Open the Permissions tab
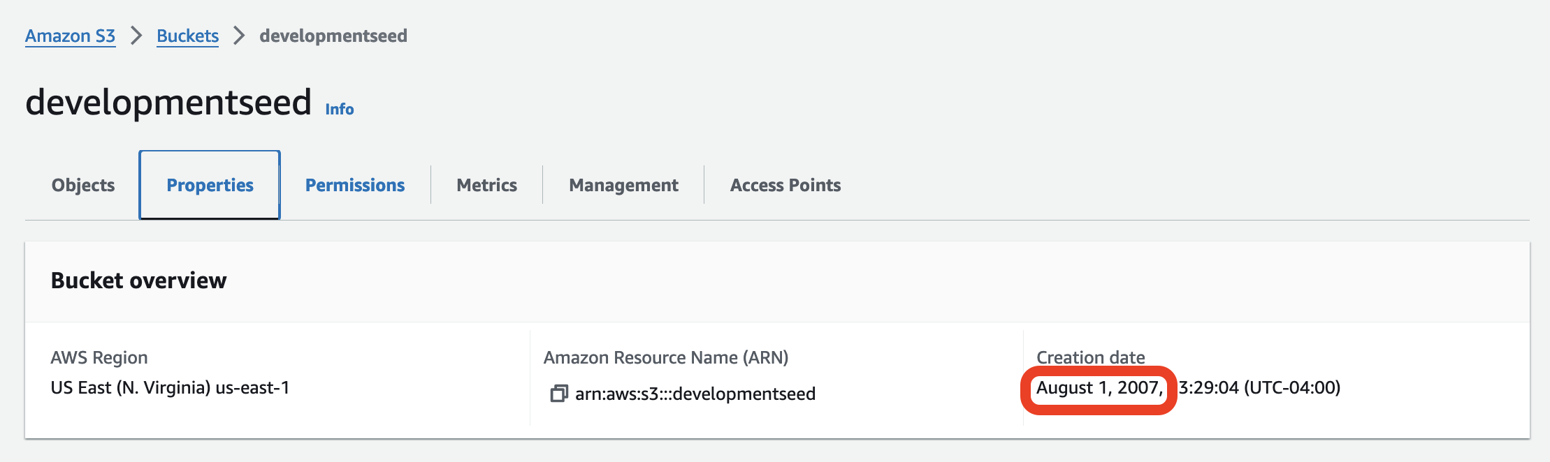The width and height of the screenshot is (1550, 462). tap(355, 185)
